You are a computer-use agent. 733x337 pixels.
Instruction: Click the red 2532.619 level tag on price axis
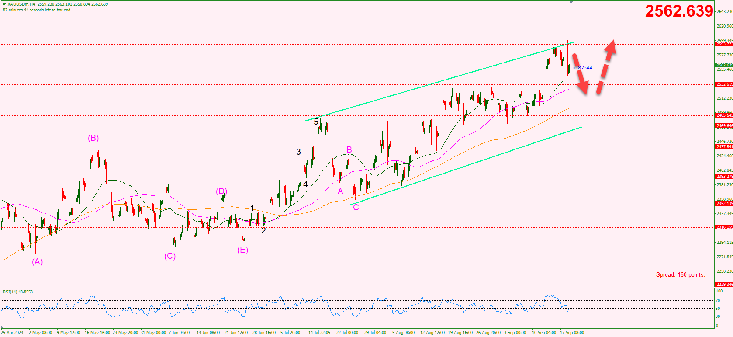724,84
